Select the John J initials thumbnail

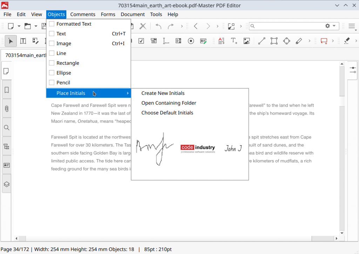[x=232, y=148]
